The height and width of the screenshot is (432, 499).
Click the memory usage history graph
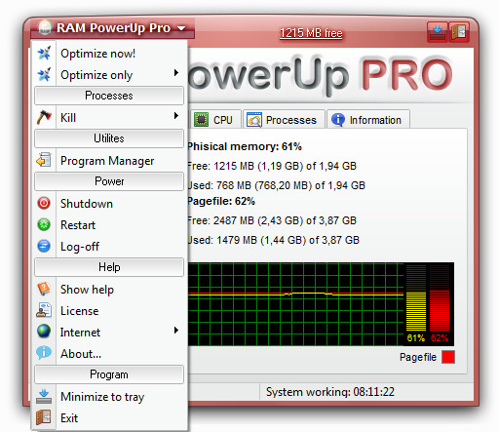pyautogui.click(x=295, y=304)
